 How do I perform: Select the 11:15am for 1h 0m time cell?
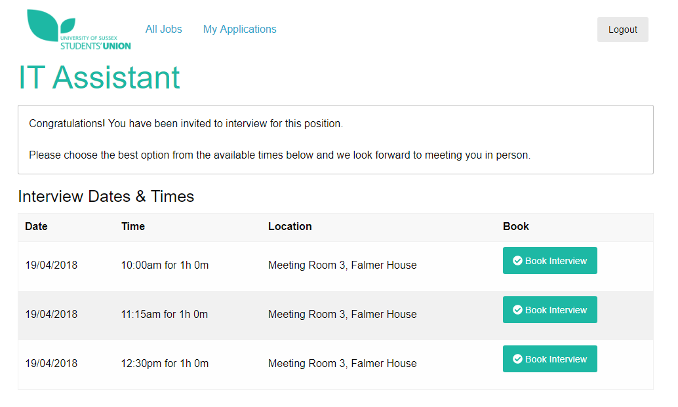164,315
